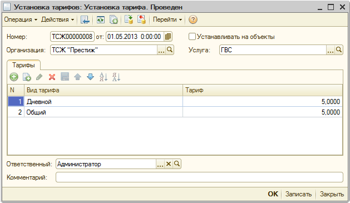Click row number 2 cell
The height and width of the screenshot is (203, 350).
pos(16,112)
